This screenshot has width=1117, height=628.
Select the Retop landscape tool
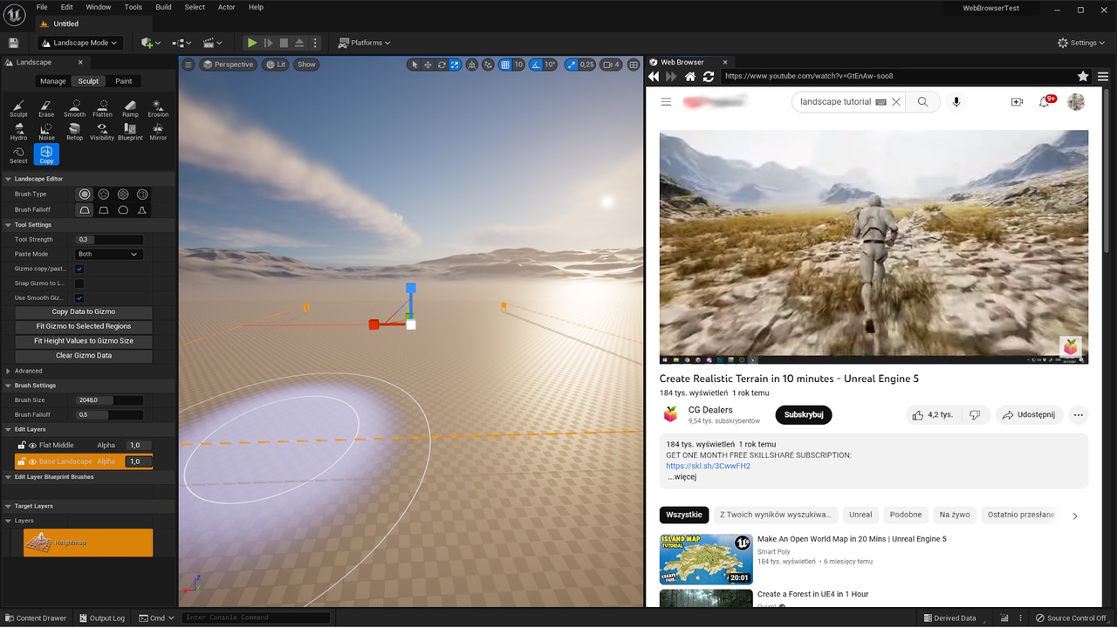pyautogui.click(x=74, y=132)
